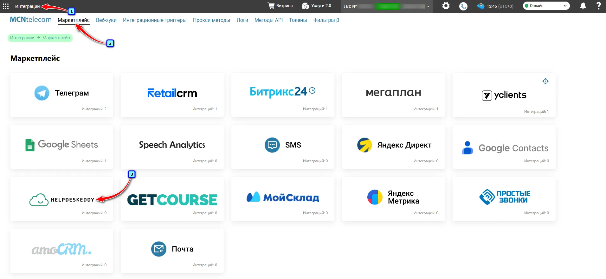Click 'Интеграций: 1' on Google Sheets card
The width and height of the screenshot is (606, 279).
[94, 161]
